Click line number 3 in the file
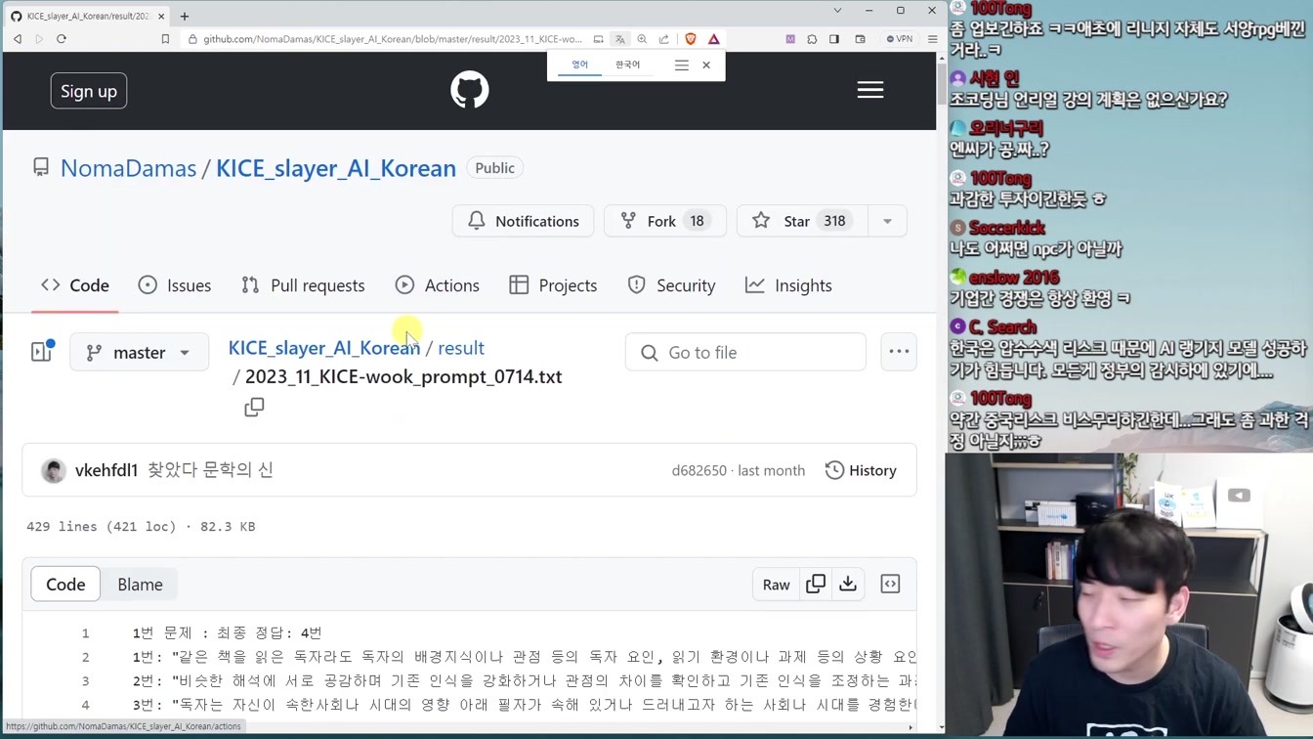This screenshot has height=739, width=1313. 85,681
